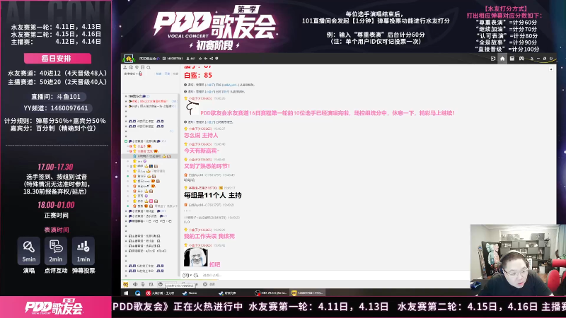Click the scroll-up arrow of chat scrollbar
Screen dimensions: 566x318
[x=551, y=69]
